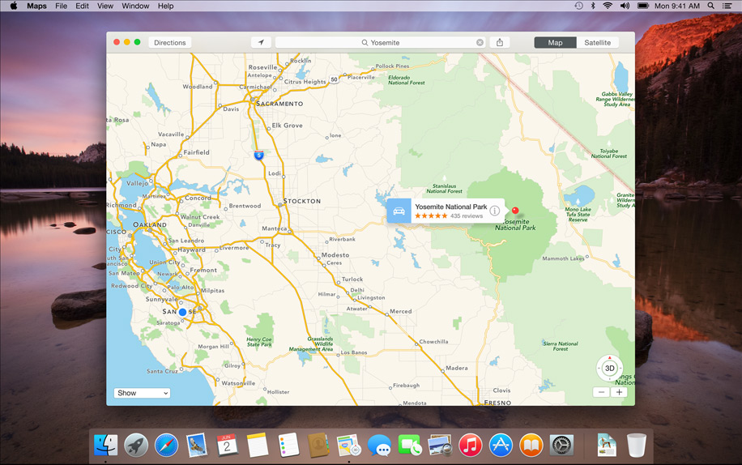
Task: Open Notification Center in menu bar
Action: tap(727, 6)
